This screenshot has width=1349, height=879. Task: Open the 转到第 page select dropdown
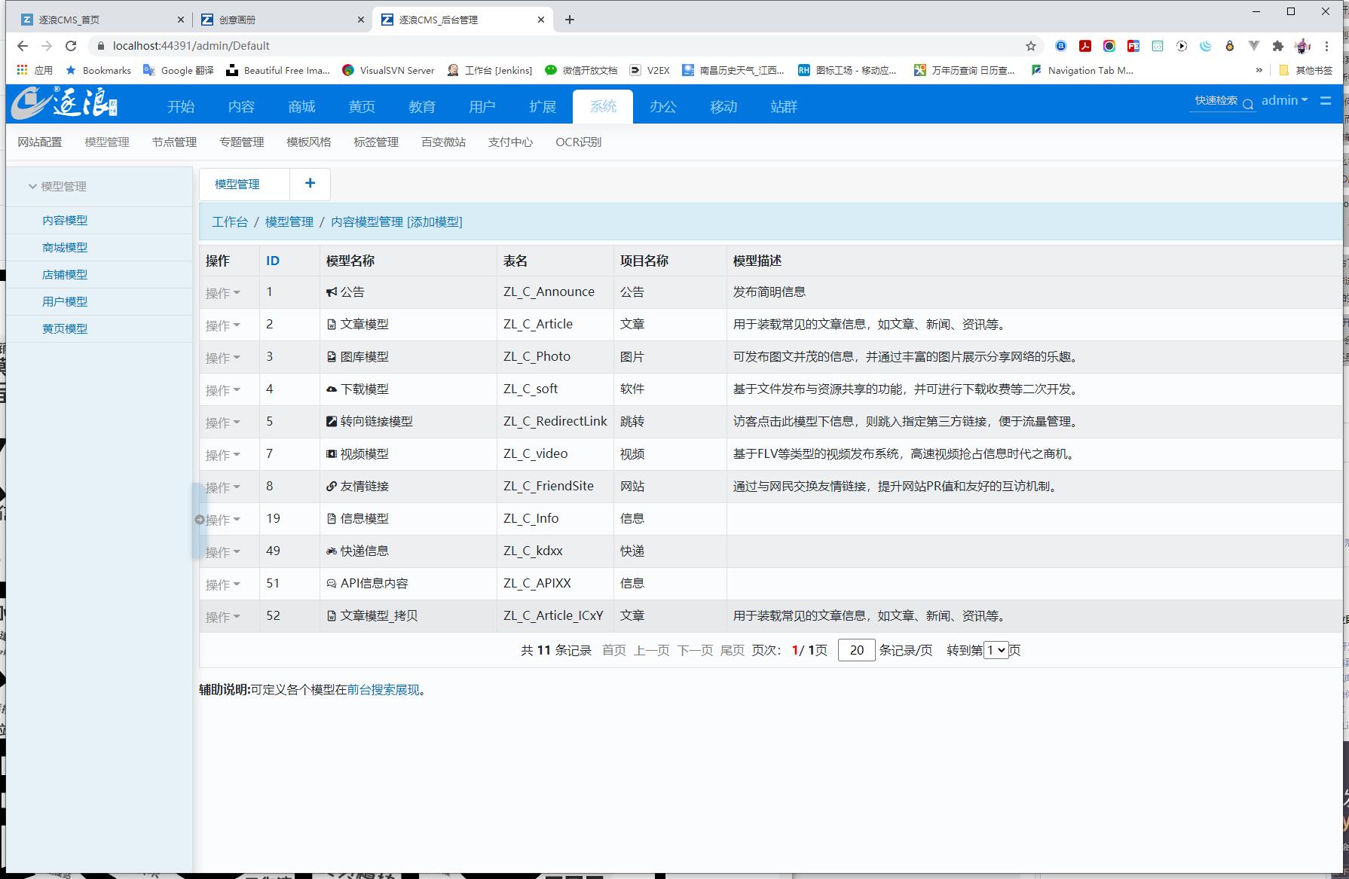click(x=996, y=650)
